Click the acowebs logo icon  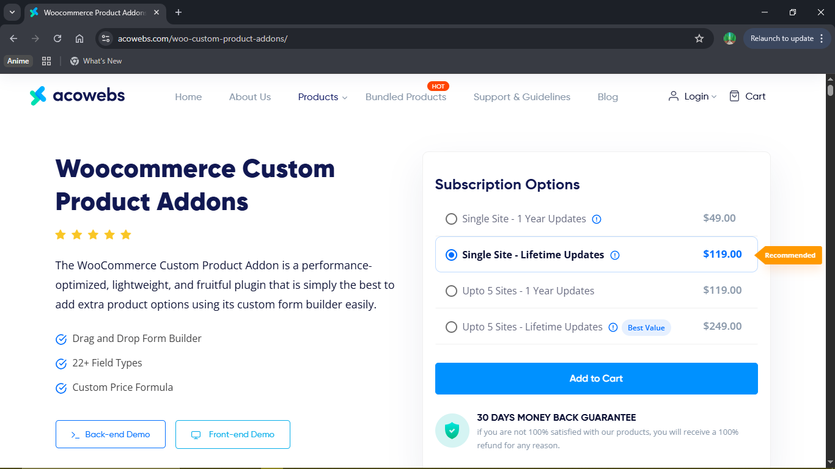coord(38,96)
